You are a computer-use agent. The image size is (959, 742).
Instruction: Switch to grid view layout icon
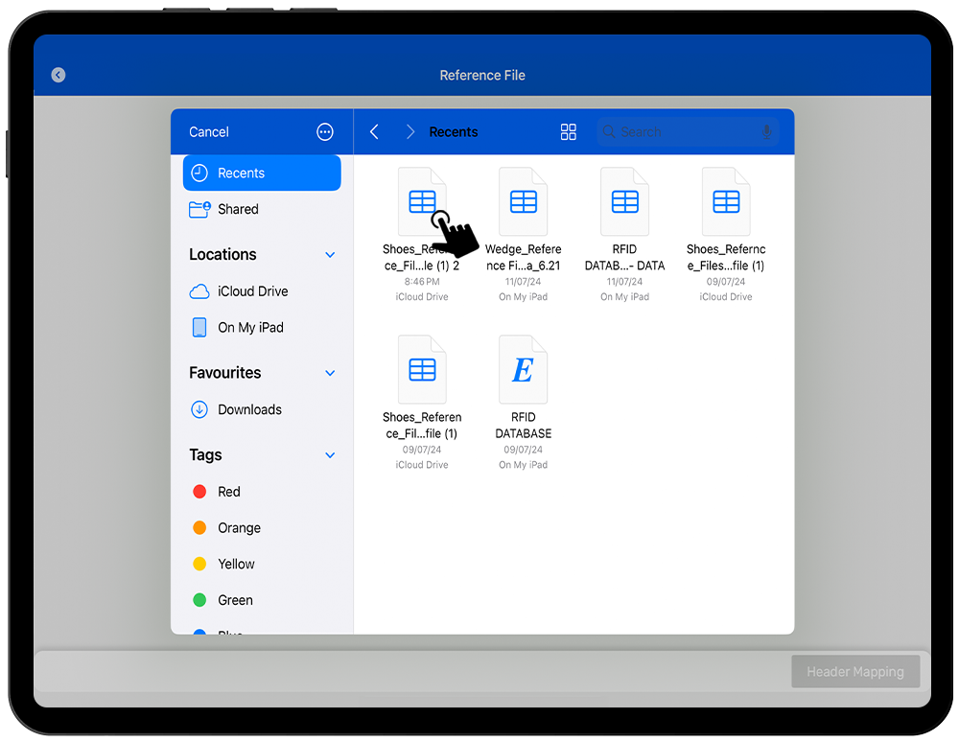point(569,132)
